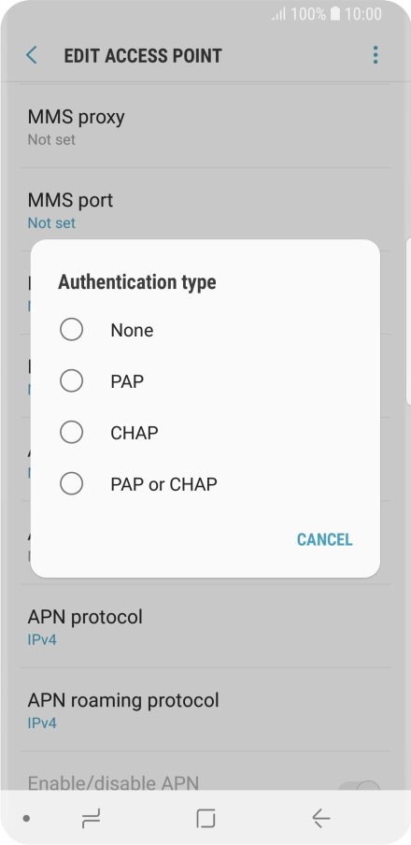Cancel the Authentication type dialog
The height and width of the screenshot is (845, 411).
325,539
